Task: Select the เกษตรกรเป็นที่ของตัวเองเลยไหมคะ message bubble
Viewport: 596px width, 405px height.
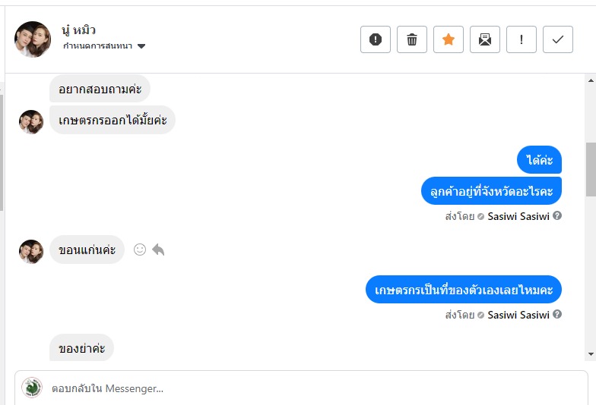Action: point(464,290)
